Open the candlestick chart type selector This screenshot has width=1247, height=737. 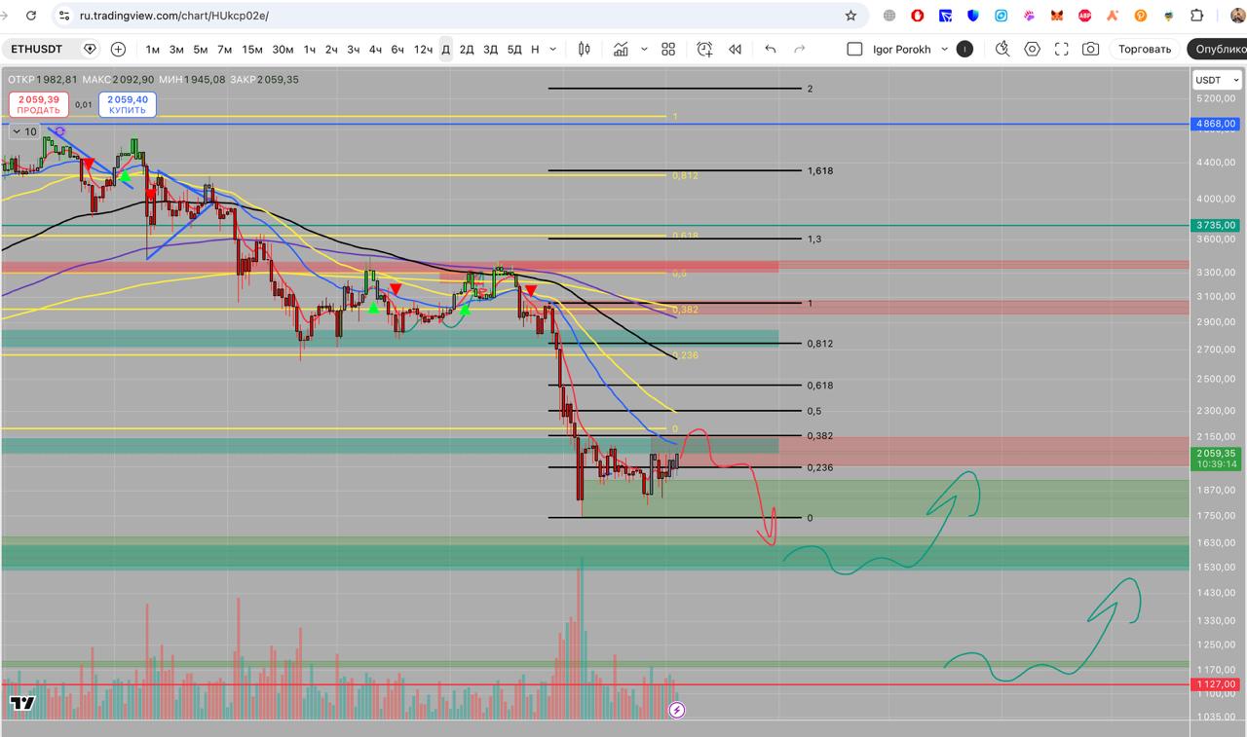[x=585, y=50]
